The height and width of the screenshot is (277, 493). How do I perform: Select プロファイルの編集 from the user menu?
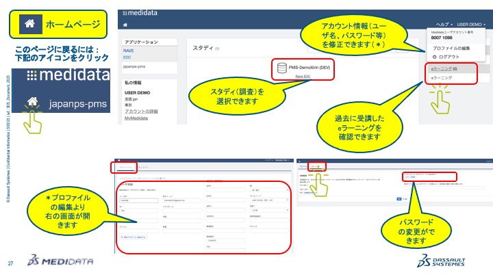tap(452, 47)
